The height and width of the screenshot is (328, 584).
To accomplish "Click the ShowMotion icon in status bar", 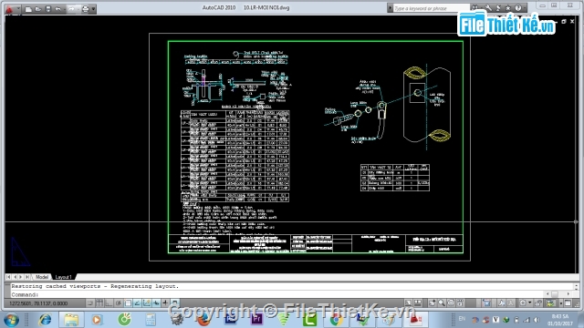I will (460, 303).
